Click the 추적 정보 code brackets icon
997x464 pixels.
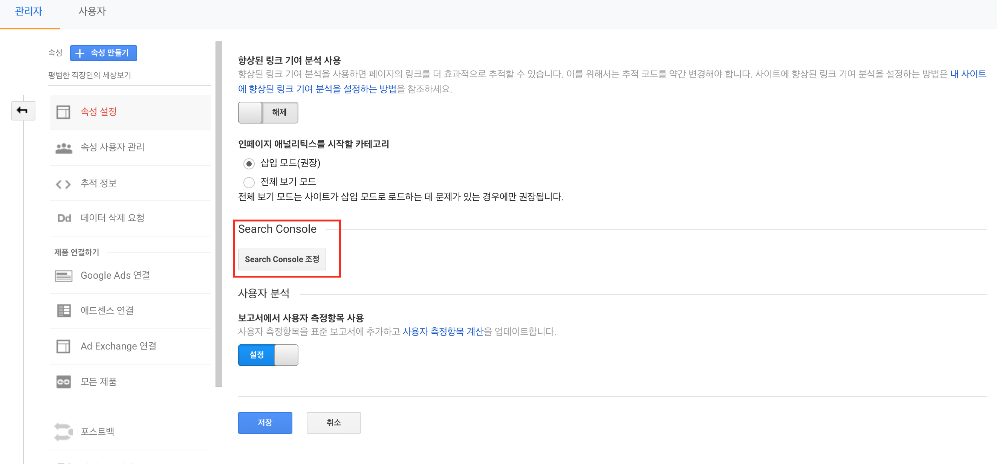click(63, 184)
